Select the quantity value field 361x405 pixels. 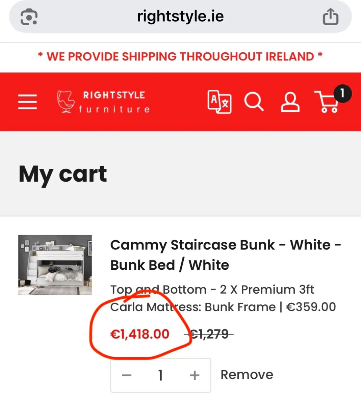(x=160, y=375)
